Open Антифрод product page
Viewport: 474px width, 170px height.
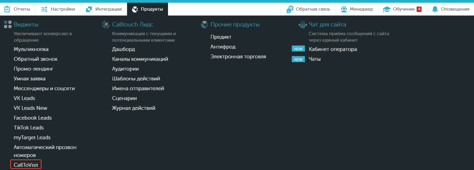pyautogui.click(x=223, y=47)
